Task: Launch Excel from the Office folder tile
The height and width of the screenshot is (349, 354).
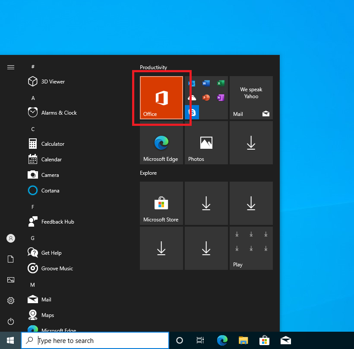Action: [221, 83]
